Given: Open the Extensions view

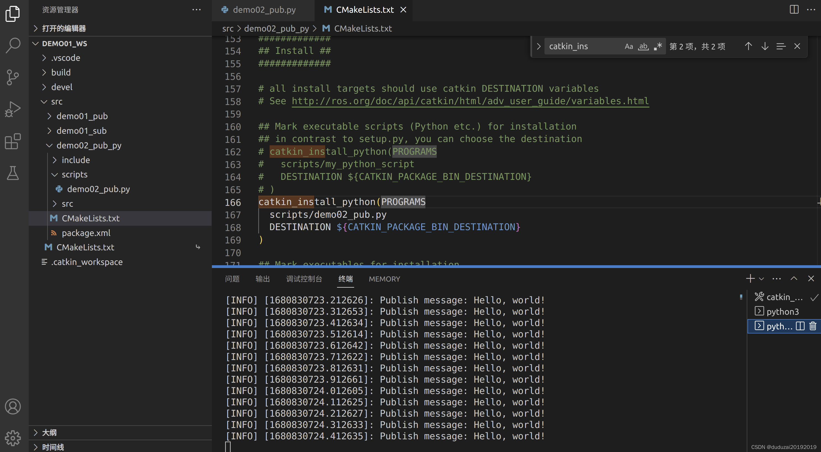Looking at the screenshot, I should point(13,141).
